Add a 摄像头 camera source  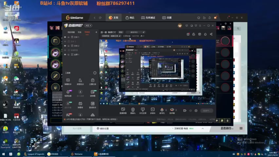(133, 111)
